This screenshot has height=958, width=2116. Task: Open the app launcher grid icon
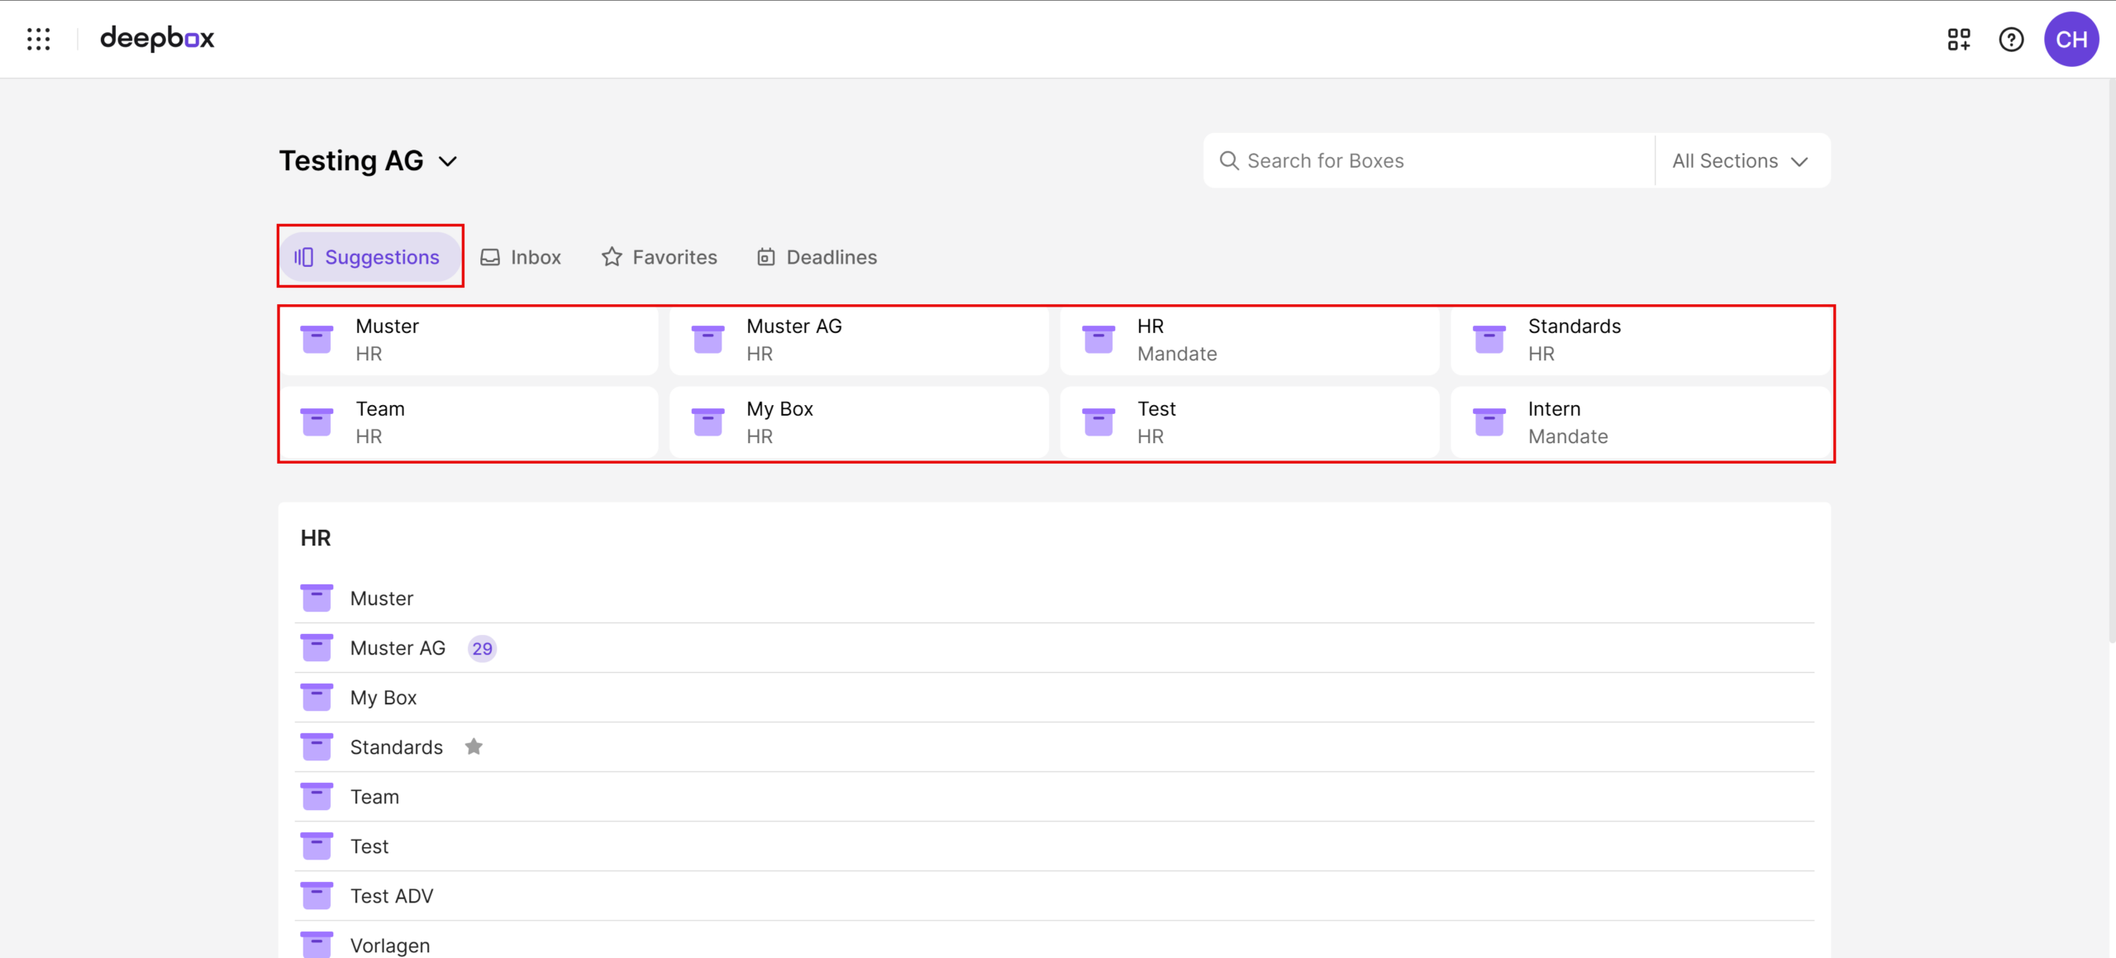38,39
